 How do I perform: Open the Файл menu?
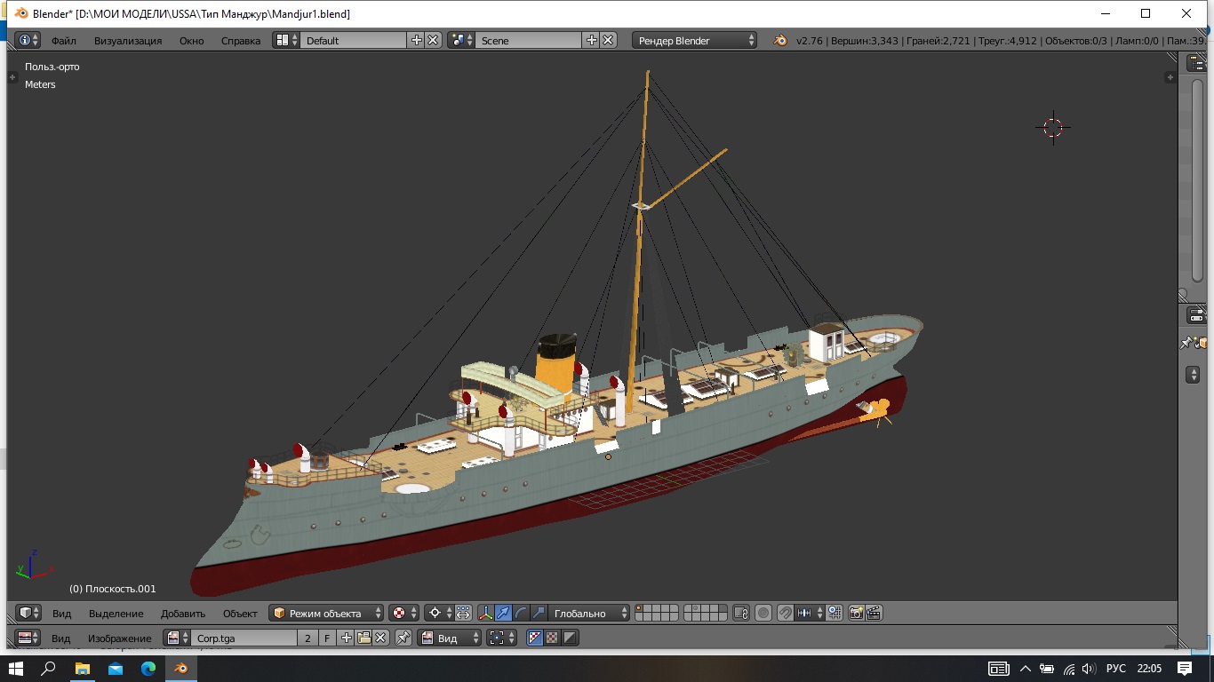pos(63,40)
